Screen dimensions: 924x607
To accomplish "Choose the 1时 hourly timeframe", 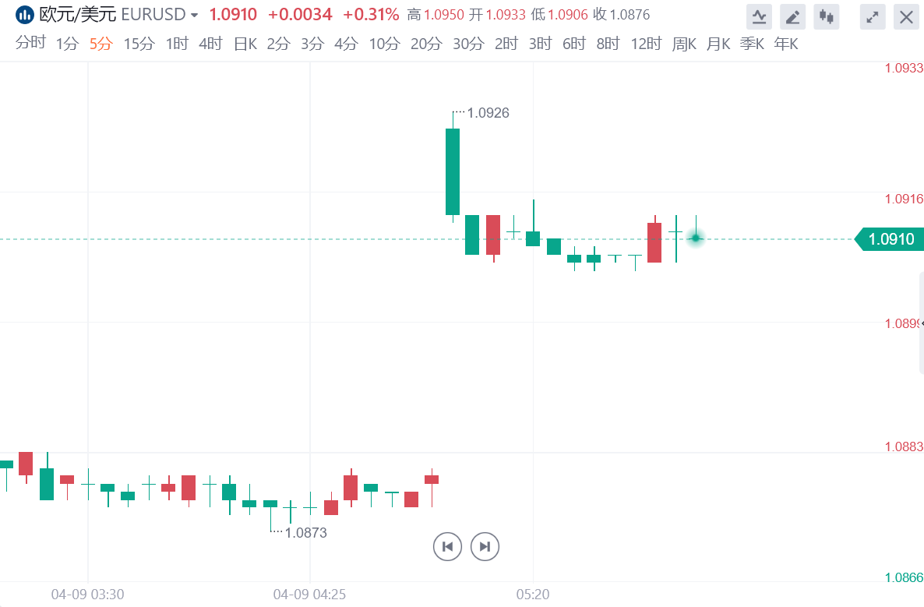I will (x=177, y=44).
